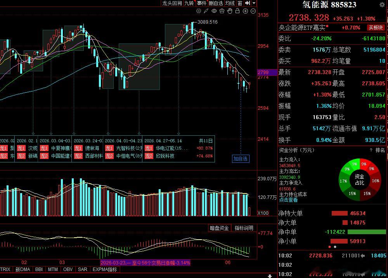
Task: Click the question mark help icon
Action: click(x=371, y=150)
